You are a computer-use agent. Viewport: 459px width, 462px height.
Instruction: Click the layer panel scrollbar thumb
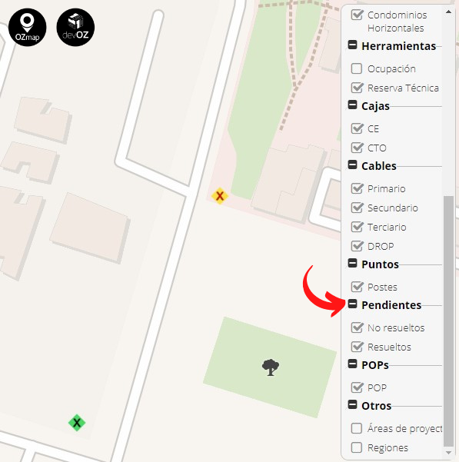coord(448,321)
